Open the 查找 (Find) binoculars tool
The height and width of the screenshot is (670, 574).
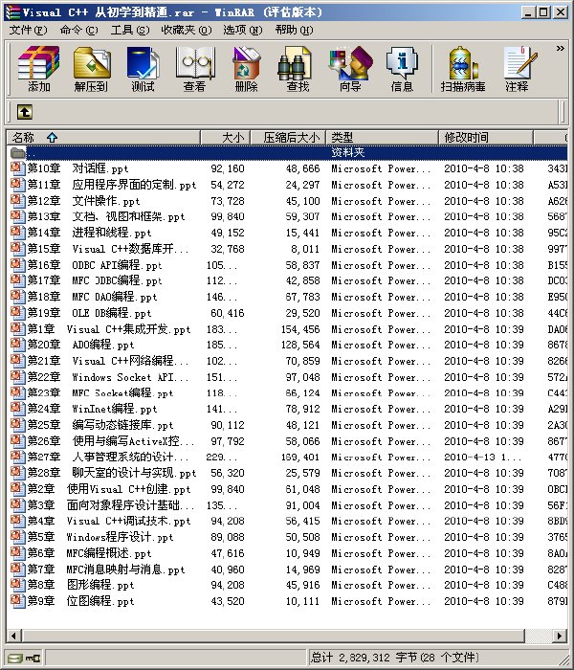pos(298,69)
